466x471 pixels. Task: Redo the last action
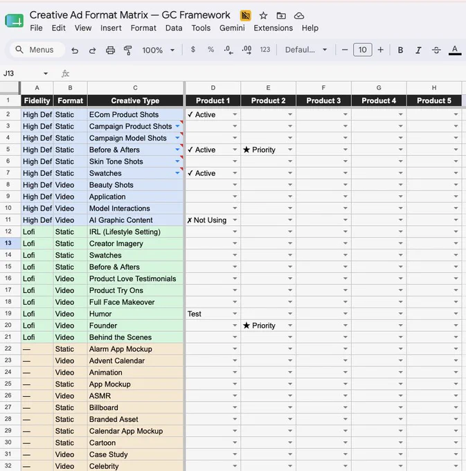[x=93, y=50]
